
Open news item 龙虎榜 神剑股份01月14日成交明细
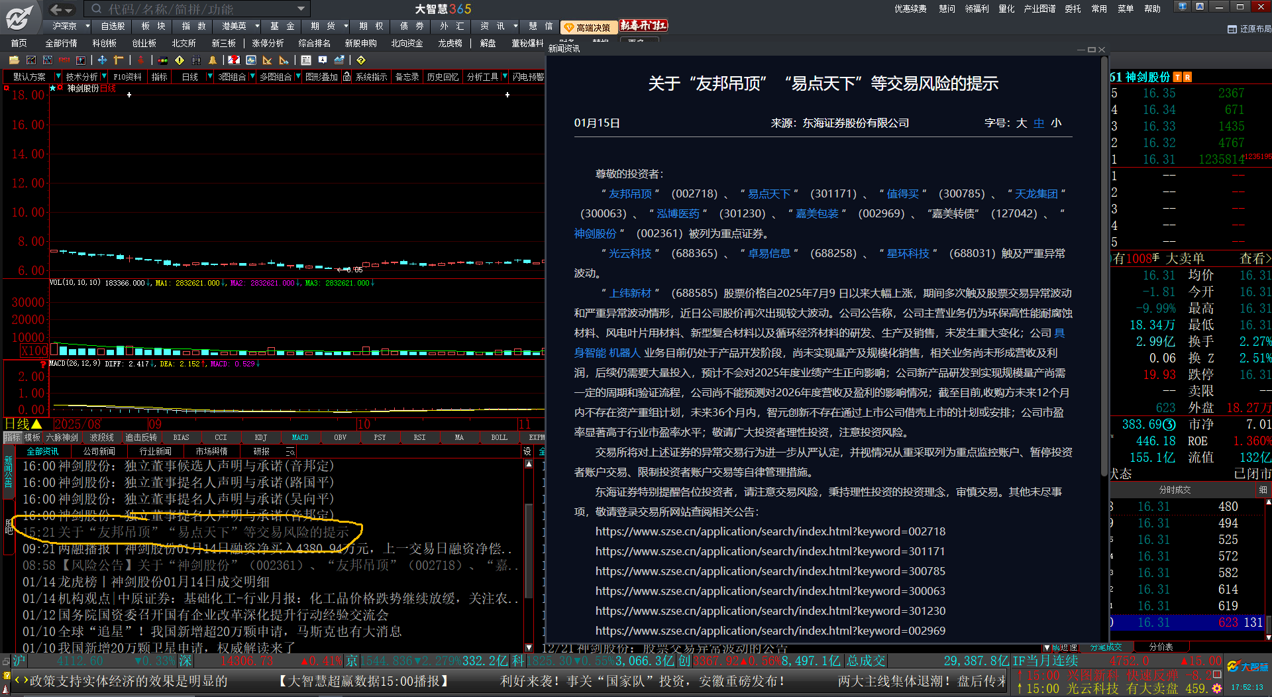146,582
